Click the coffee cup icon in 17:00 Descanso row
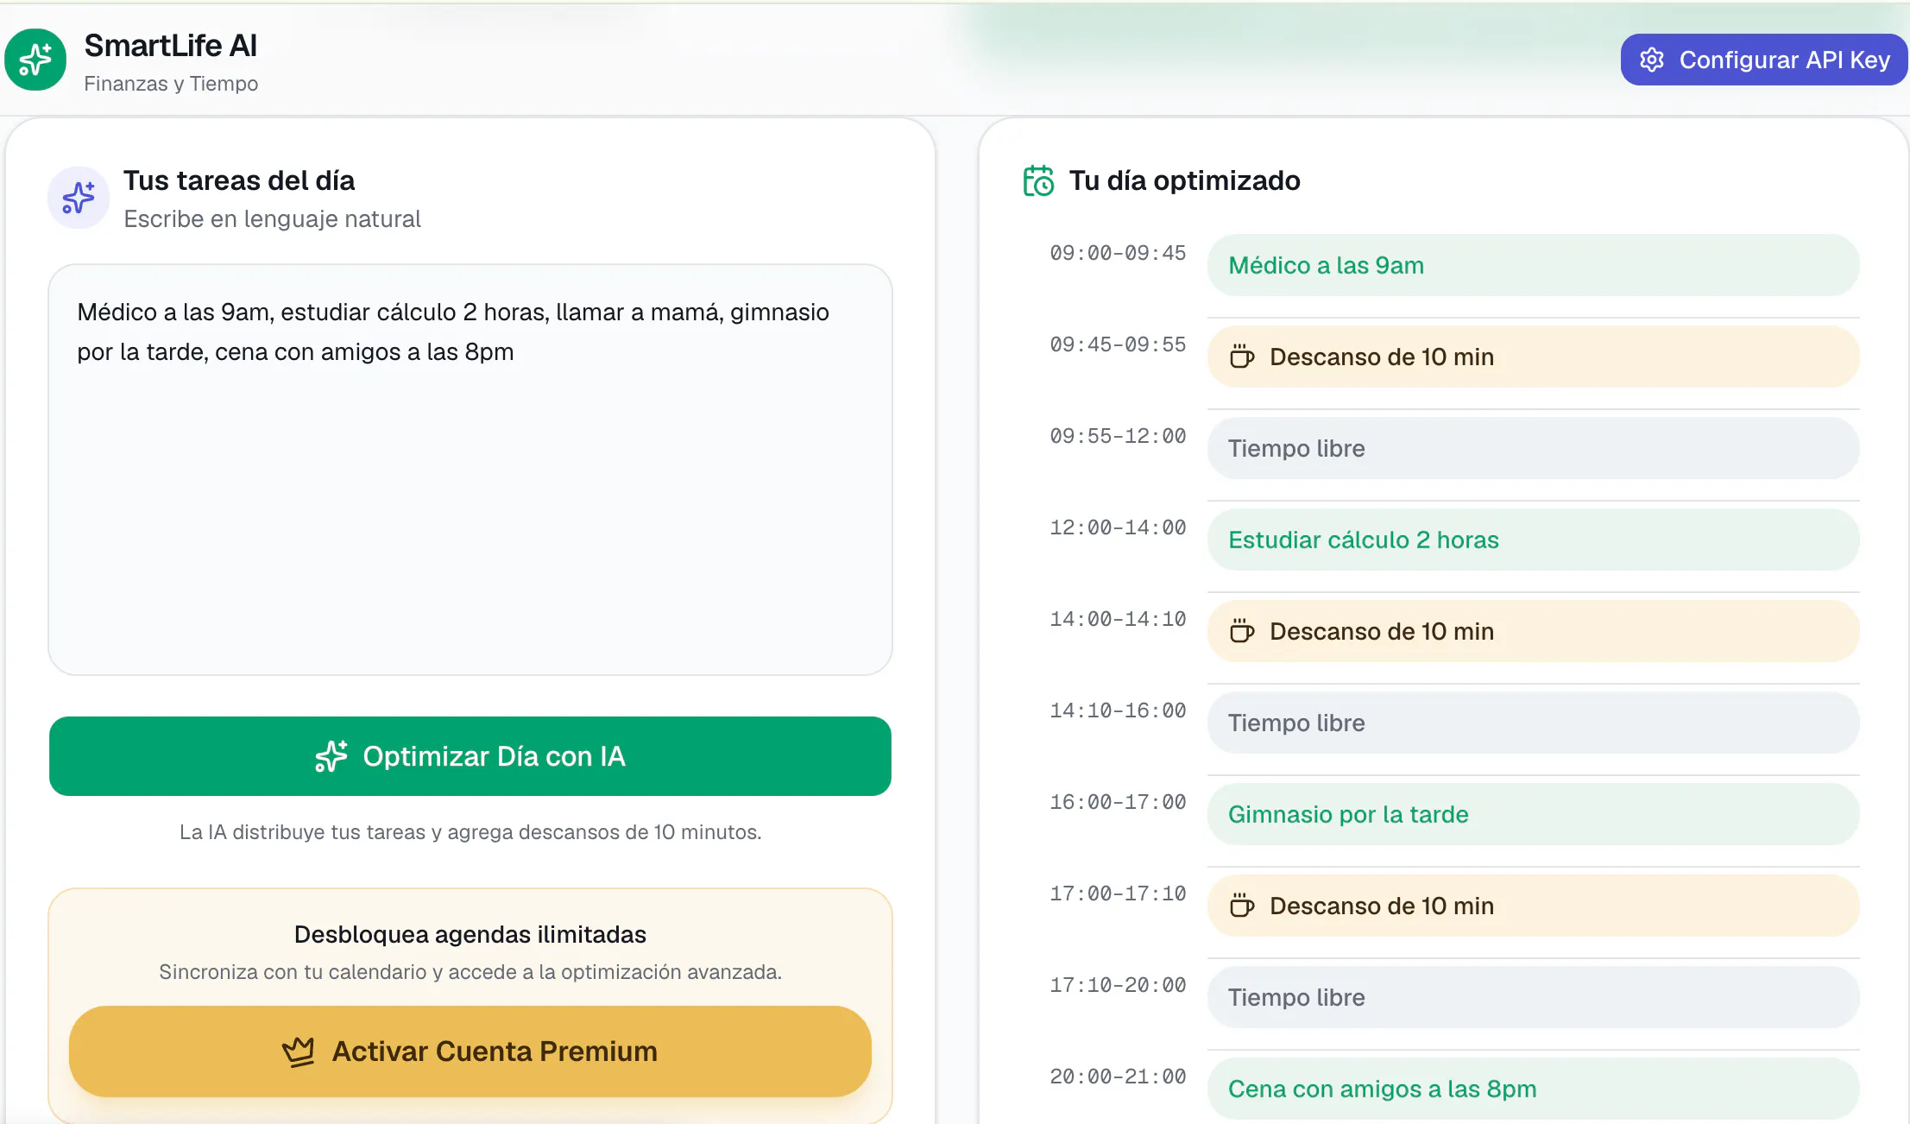The width and height of the screenshot is (1910, 1124). [1242, 906]
